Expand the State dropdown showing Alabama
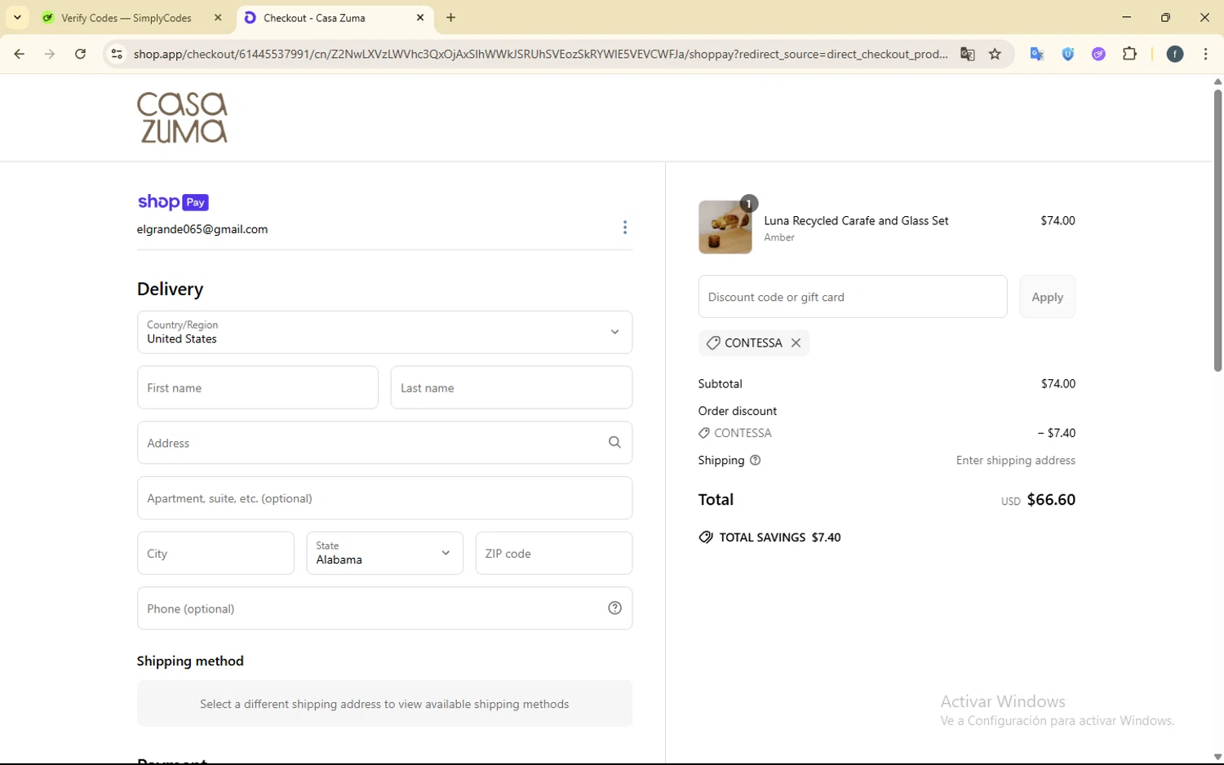1224x765 pixels. click(384, 553)
